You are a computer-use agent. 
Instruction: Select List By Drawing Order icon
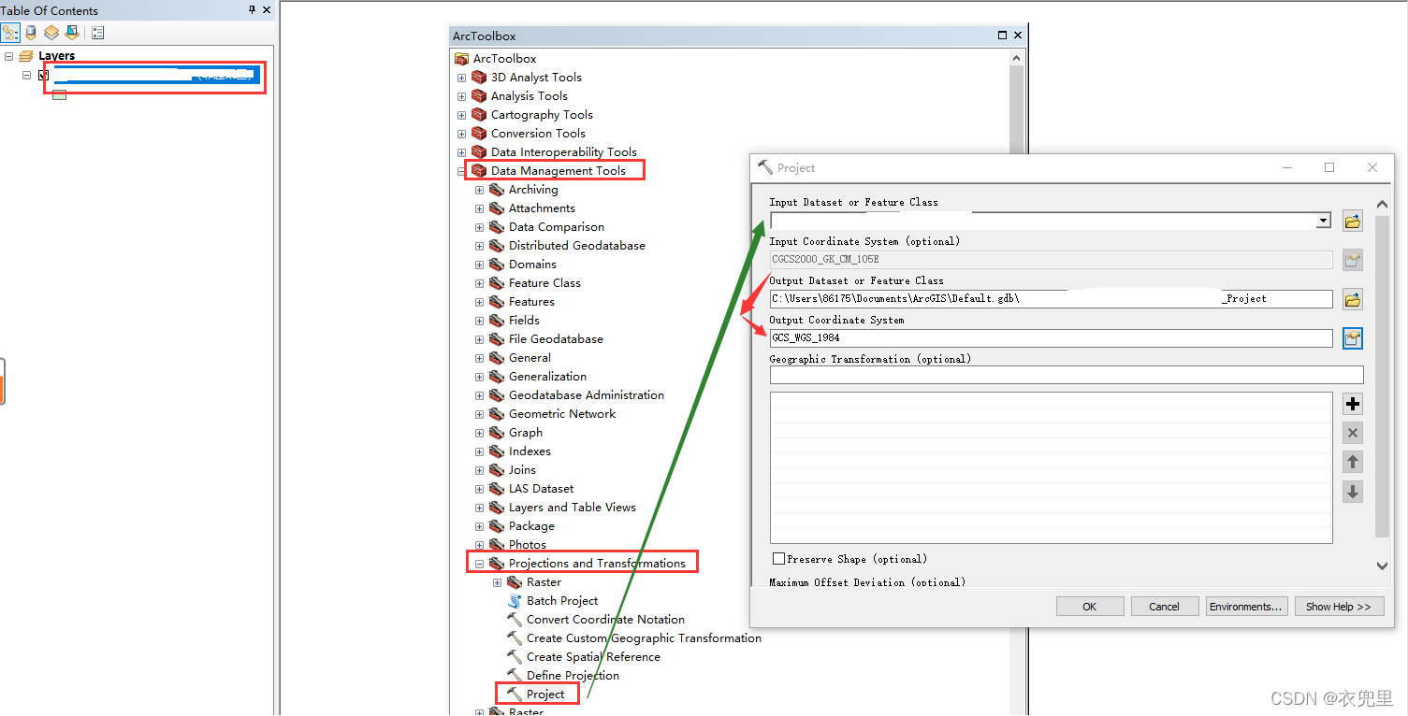[x=10, y=33]
